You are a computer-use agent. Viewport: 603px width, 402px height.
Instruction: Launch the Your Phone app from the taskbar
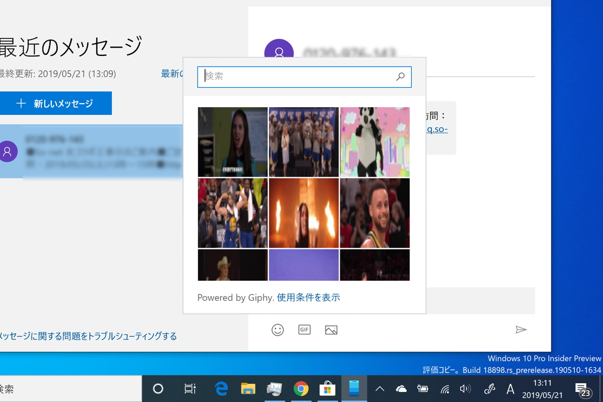pyautogui.click(x=353, y=388)
